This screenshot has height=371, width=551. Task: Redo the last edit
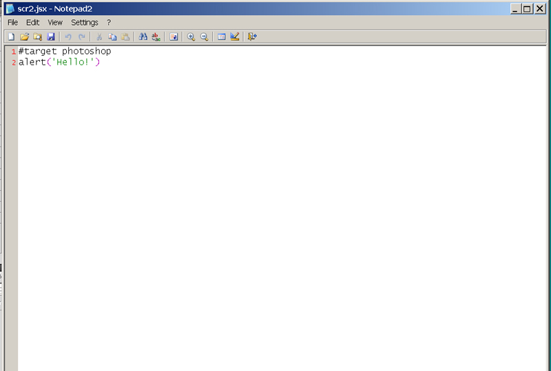pos(81,36)
